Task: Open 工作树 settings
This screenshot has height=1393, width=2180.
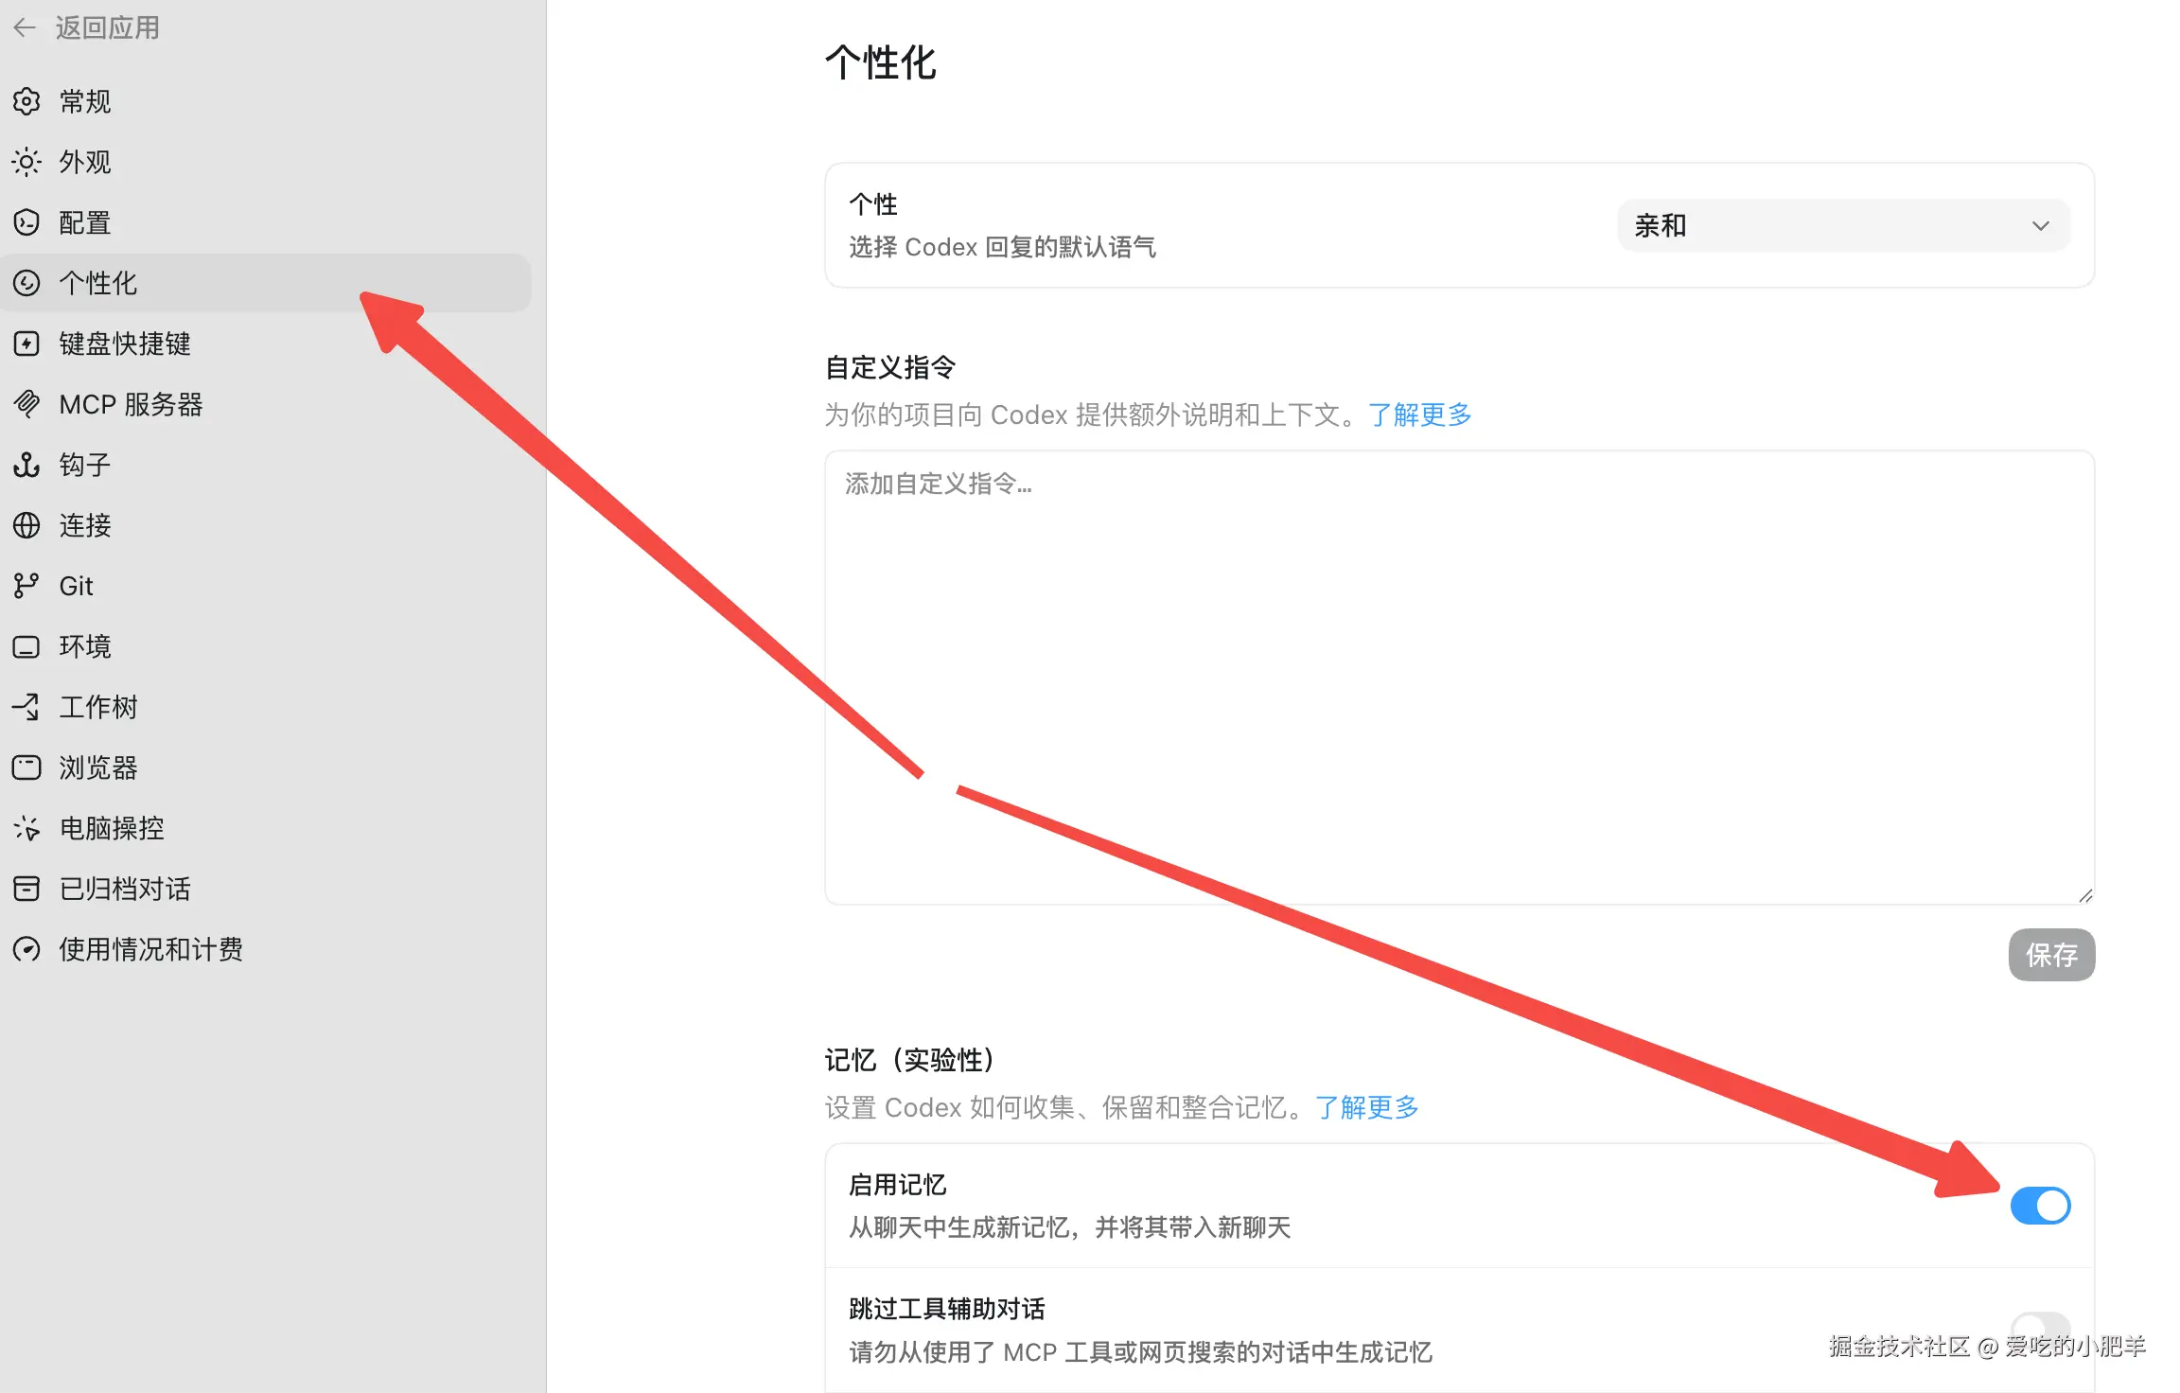Action: (x=266, y=707)
